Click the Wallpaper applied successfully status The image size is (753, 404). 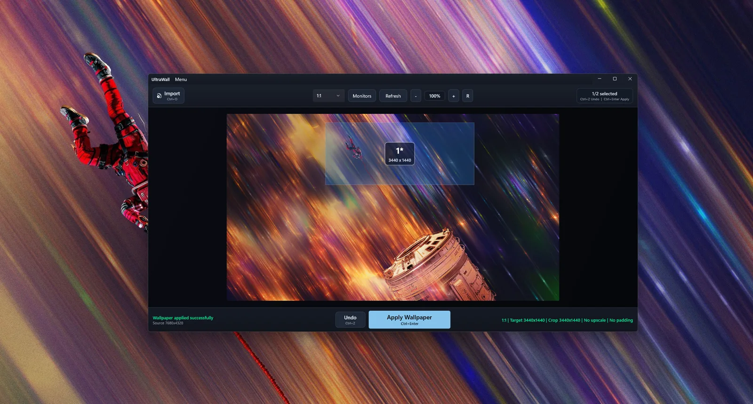tap(183, 318)
